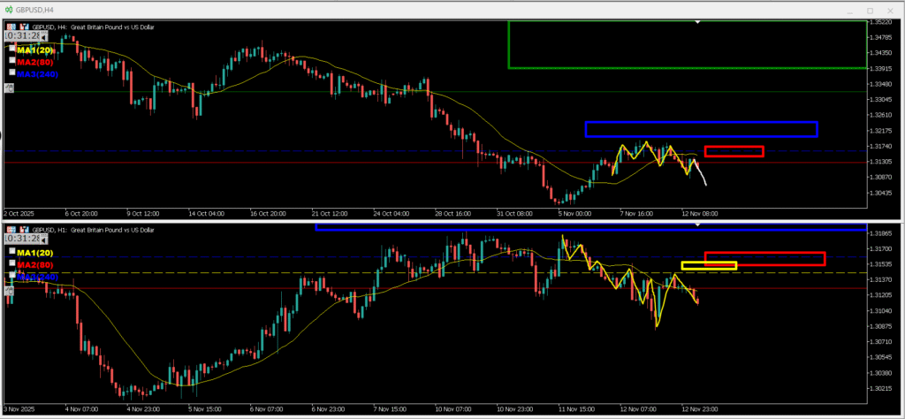
Task: Click the white chart shift triangle on H4 chart
Action: click(x=698, y=20)
